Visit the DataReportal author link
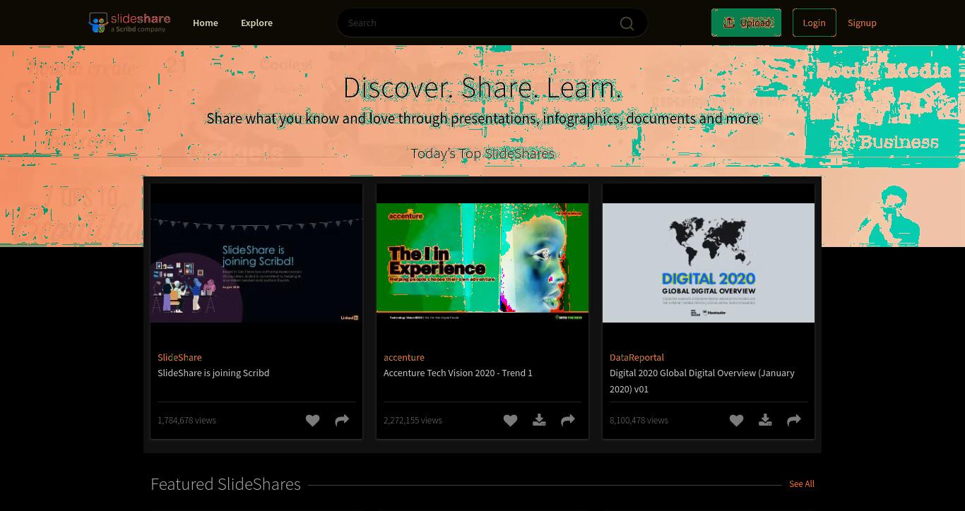The width and height of the screenshot is (965, 511). pos(637,357)
